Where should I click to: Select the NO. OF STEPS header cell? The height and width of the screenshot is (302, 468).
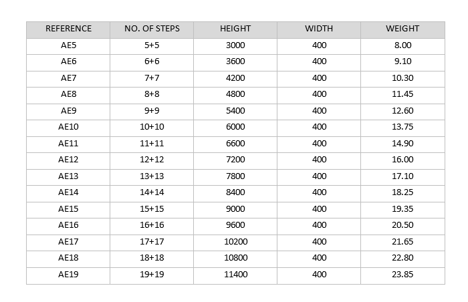click(x=152, y=29)
